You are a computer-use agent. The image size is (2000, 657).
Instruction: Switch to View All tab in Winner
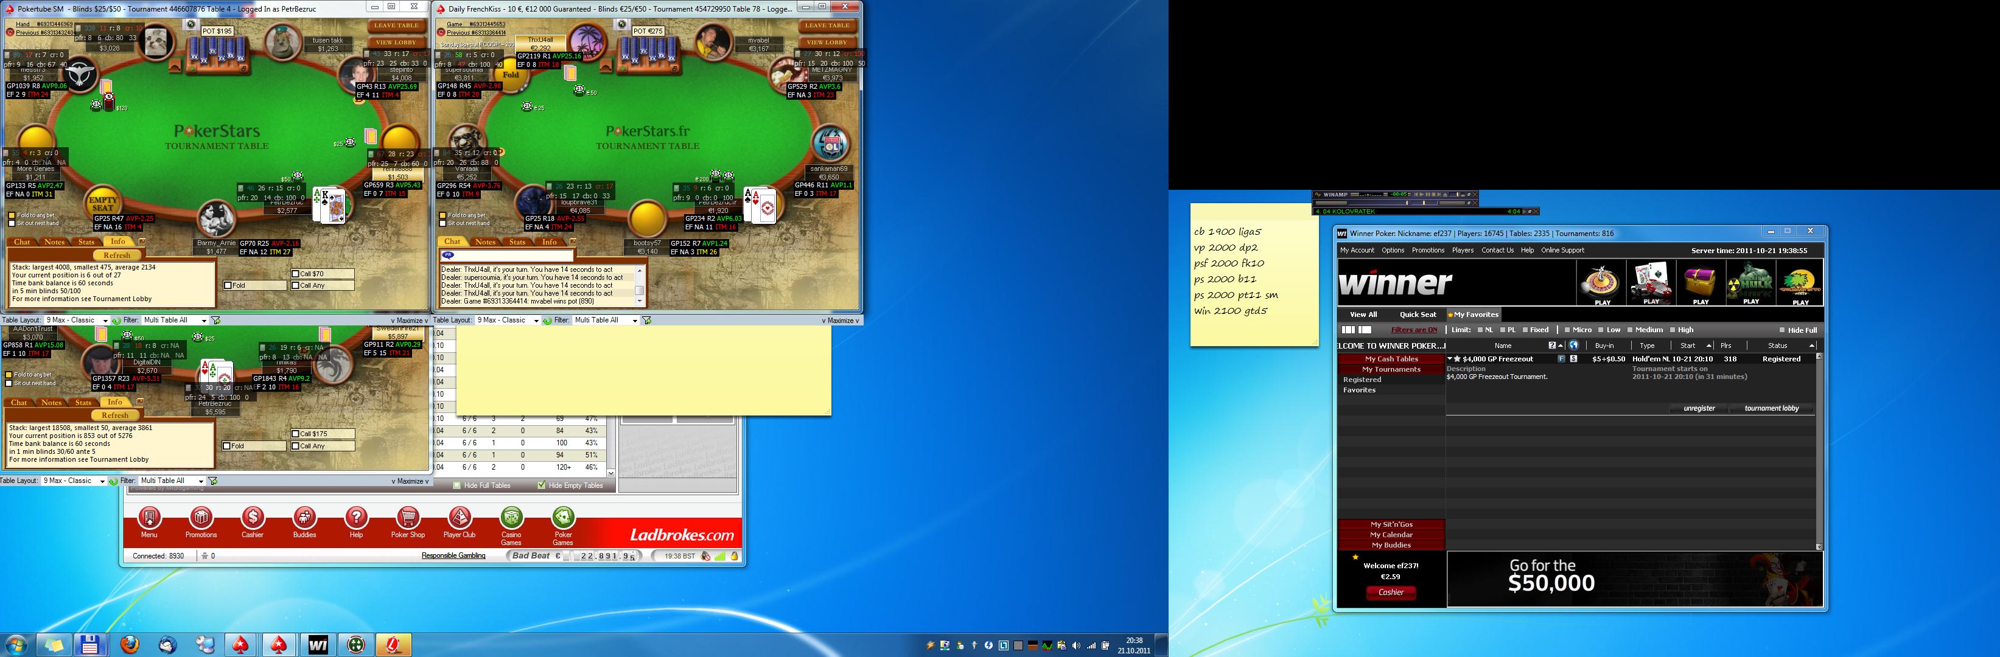(x=1363, y=314)
